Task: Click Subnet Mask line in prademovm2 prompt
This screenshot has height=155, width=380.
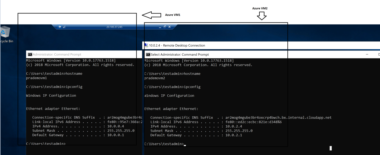Action: pyautogui.click(x=202, y=131)
